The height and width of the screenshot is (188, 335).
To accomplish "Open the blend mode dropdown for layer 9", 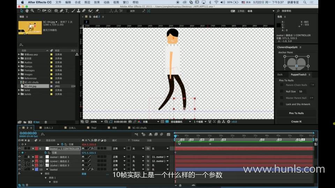I will click(119, 148).
